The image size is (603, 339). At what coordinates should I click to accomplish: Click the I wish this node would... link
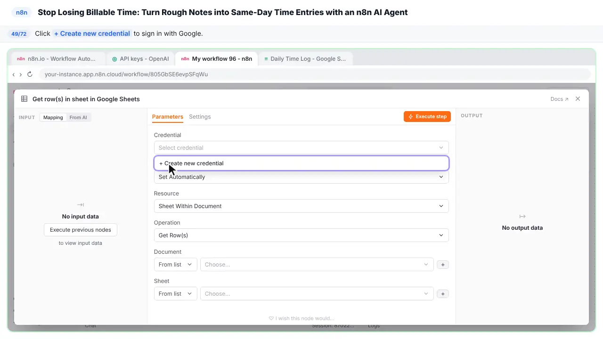[x=301, y=318]
